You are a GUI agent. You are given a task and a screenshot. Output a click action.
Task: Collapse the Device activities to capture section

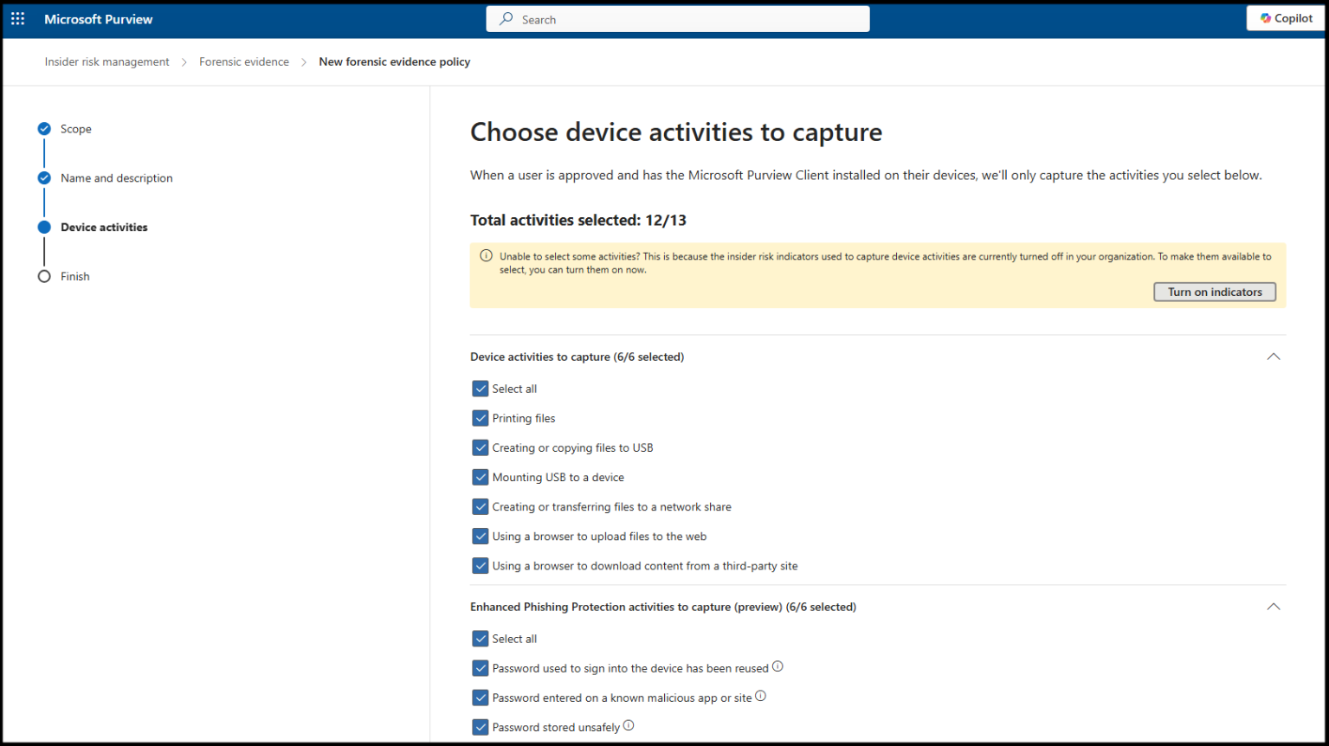[x=1273, y=357]
